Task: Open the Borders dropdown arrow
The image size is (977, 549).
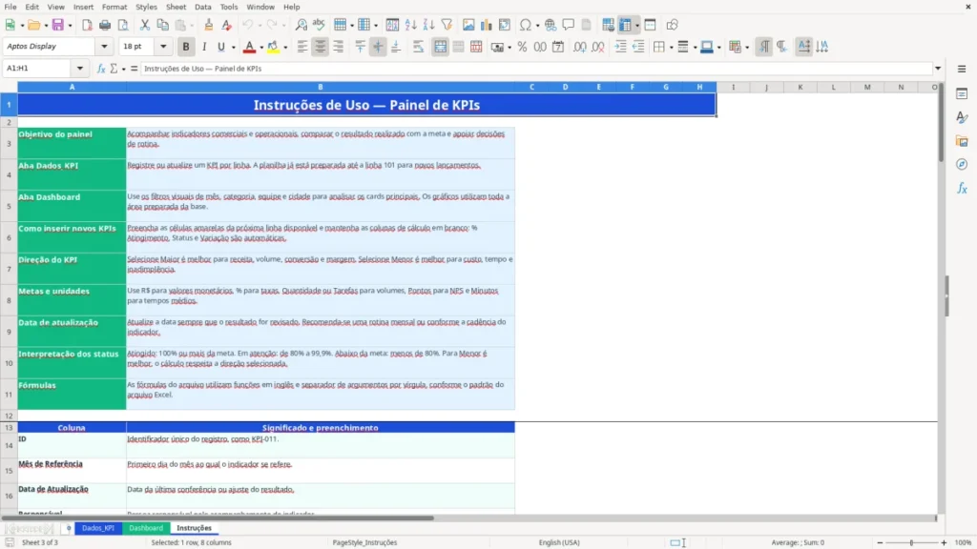Action: [x=671, y=48]
